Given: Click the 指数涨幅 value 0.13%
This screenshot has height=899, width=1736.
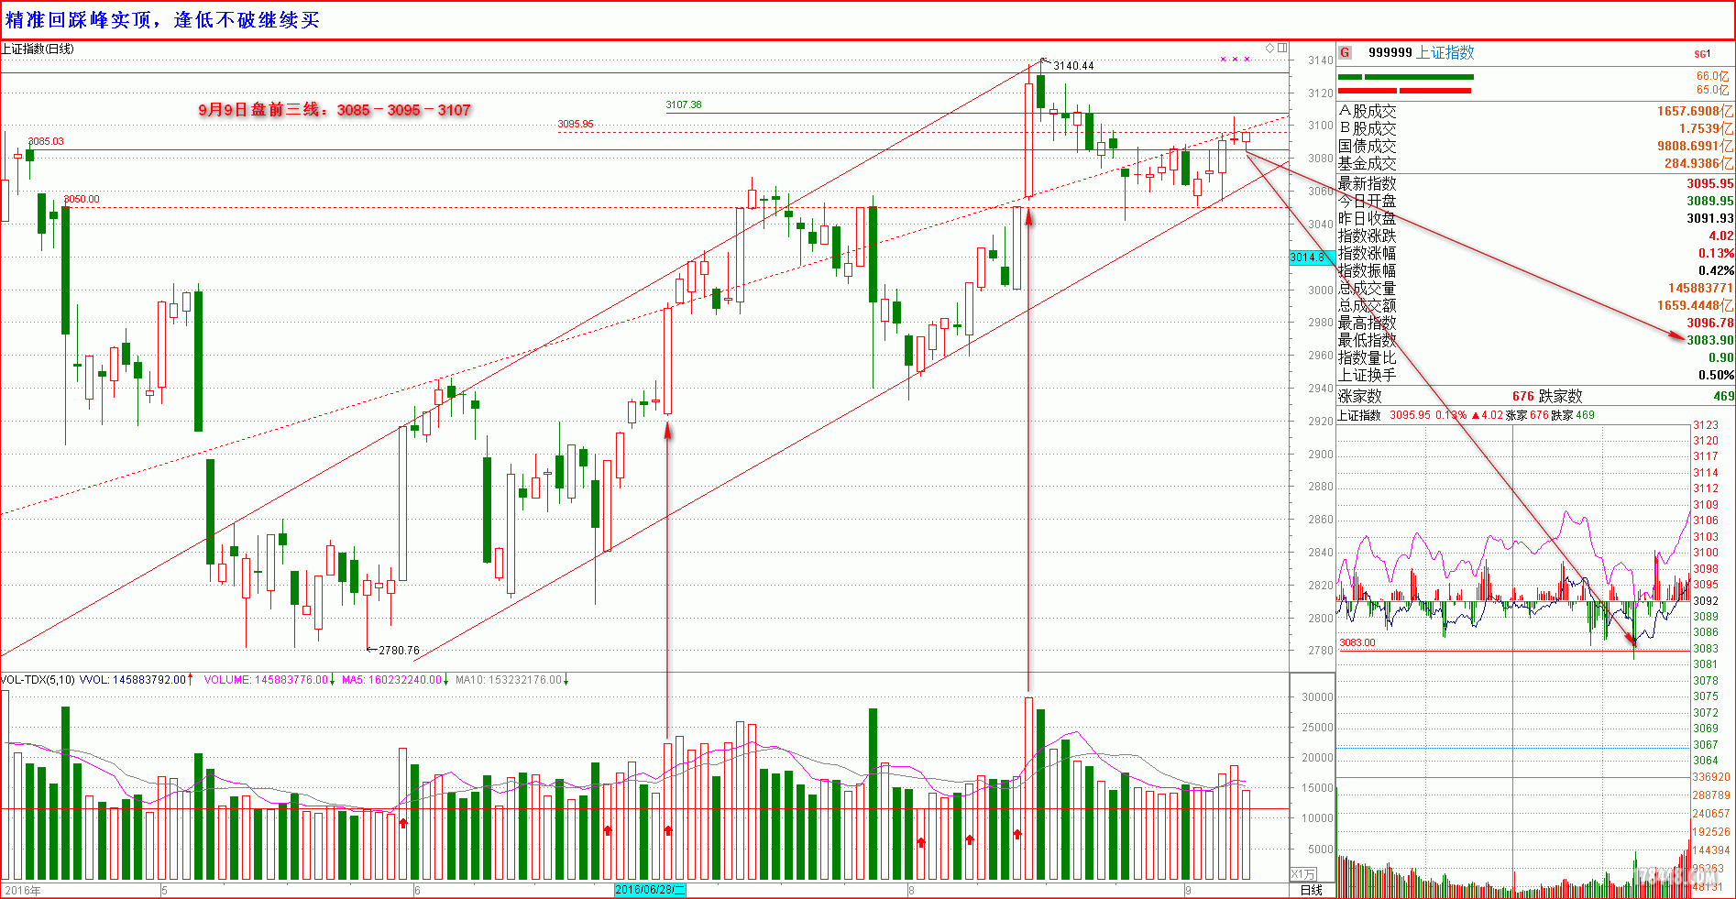Looking at the screenshot, I should 1716,253.
